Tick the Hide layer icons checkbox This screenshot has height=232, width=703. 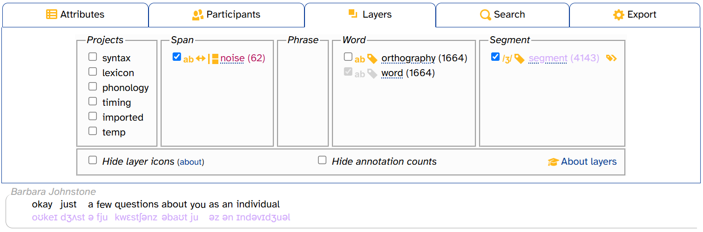pyautogui.click(x=93, y=160)
